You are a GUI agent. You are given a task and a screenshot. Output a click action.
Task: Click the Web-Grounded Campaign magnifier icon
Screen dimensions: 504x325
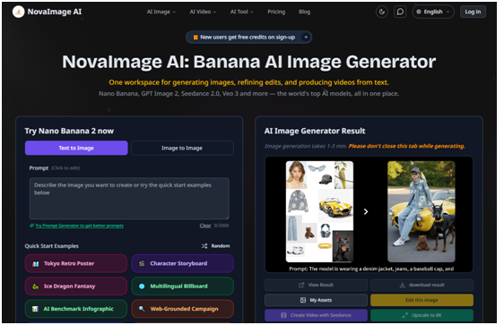tap(142, 309)
